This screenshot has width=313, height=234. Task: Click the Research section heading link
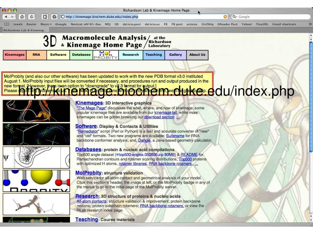pyautogui.click(x=87, y=196)
